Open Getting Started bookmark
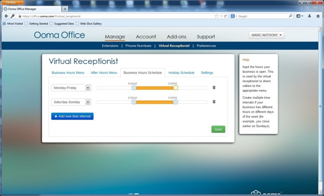Viewport: 324px width, 196px height. pyautogui.click(x=36, y=24)
